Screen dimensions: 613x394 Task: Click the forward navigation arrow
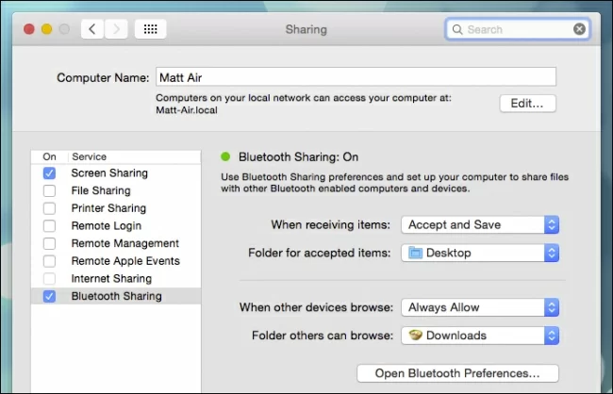pyautogui.click(x=116, y=29)
